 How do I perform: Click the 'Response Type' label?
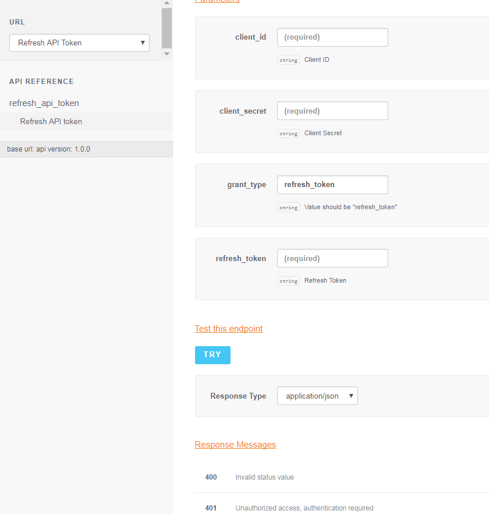238,396
